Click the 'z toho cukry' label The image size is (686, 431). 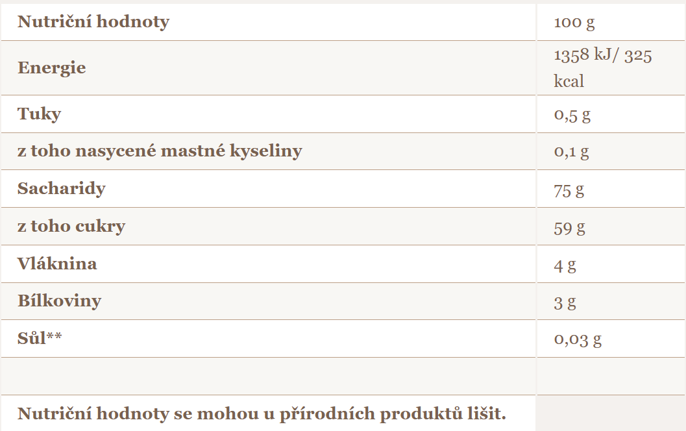tap(71, 227)
